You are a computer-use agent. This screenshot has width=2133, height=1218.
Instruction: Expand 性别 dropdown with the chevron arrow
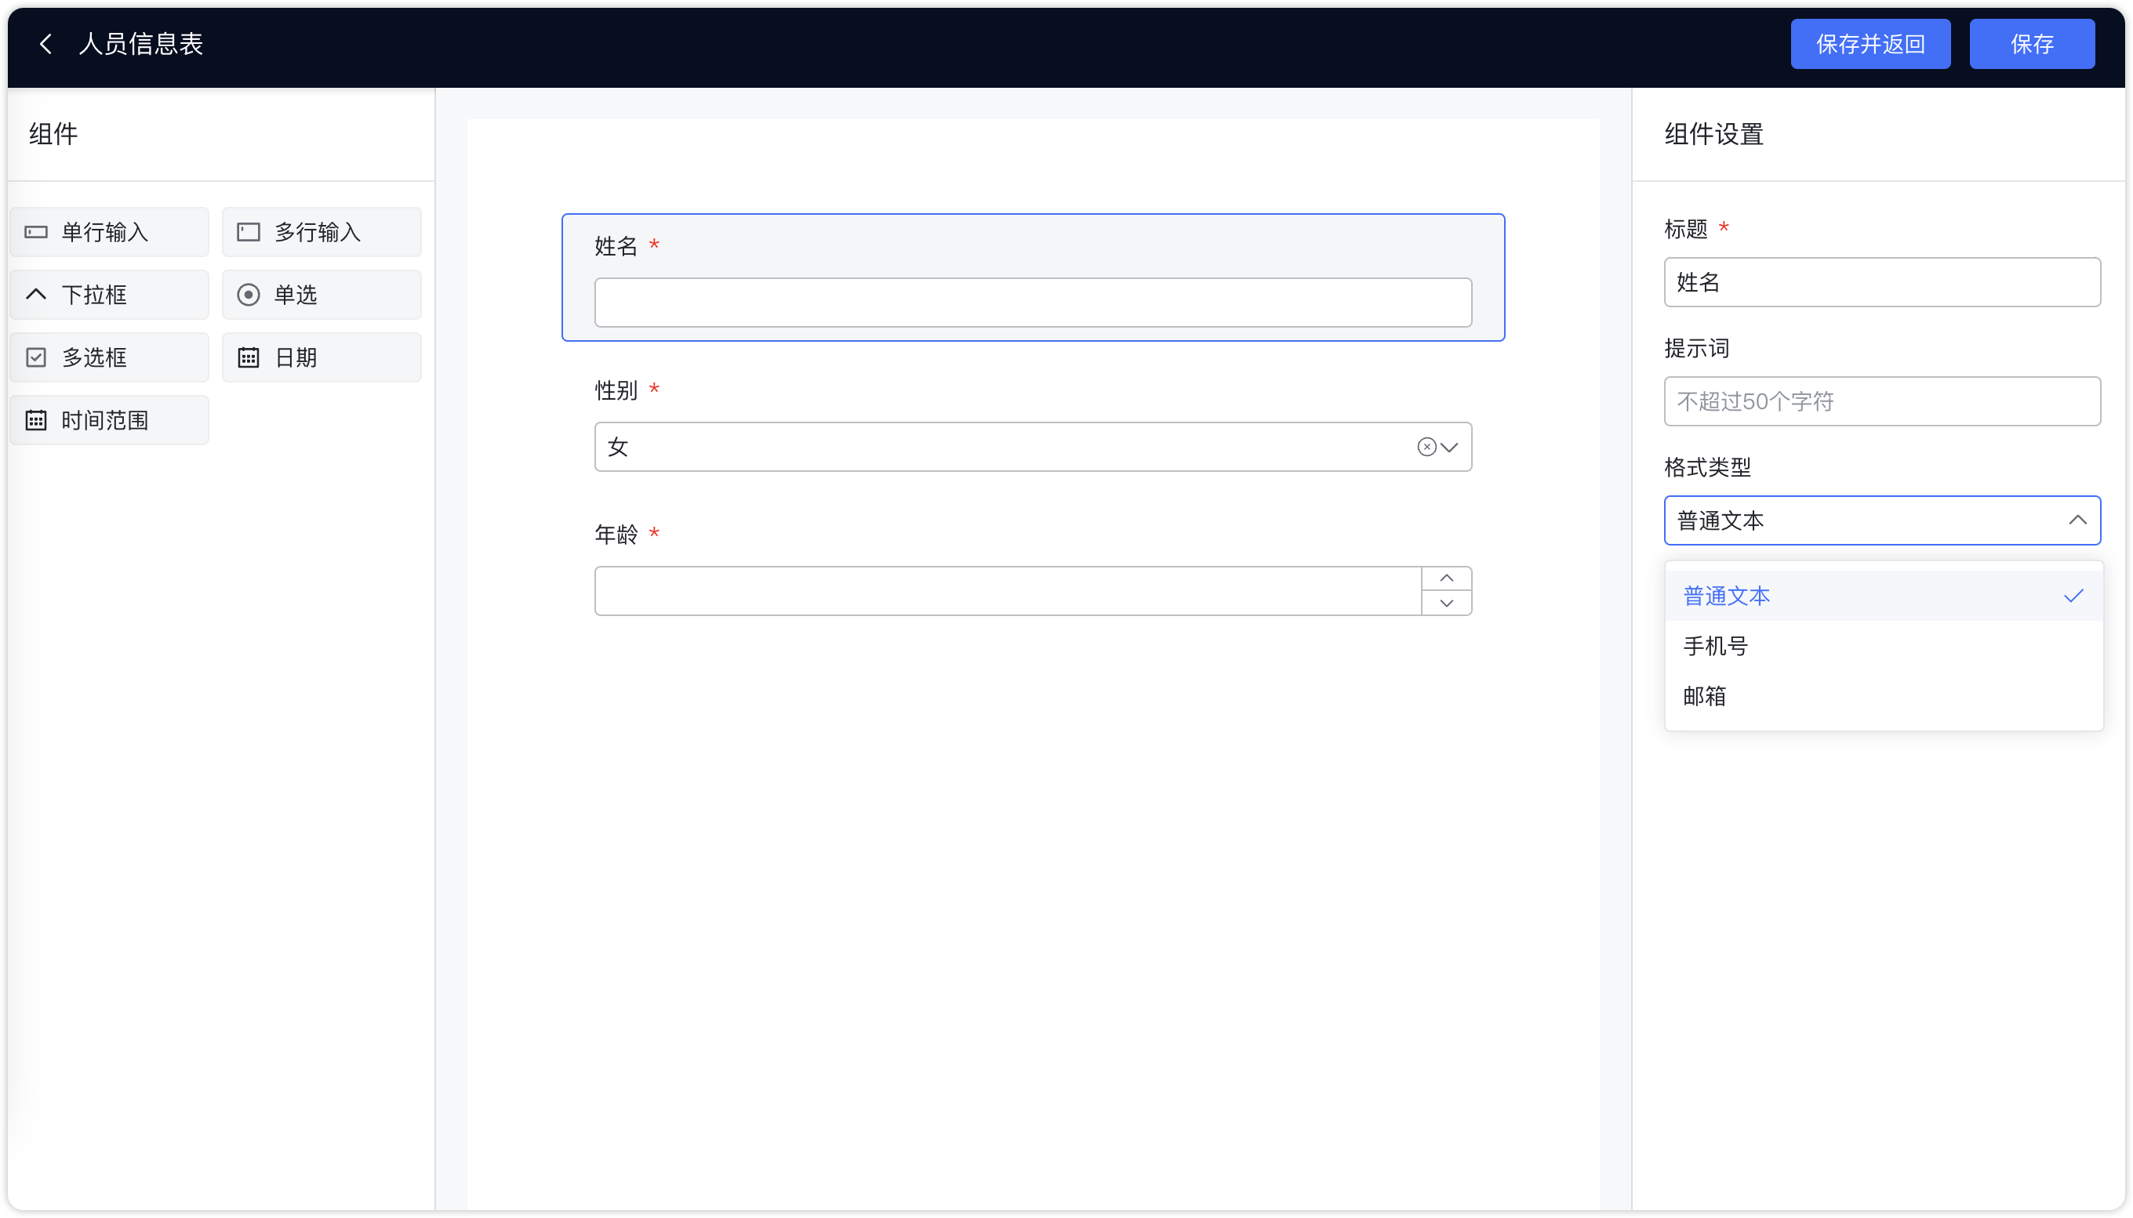coord(1449,447)
